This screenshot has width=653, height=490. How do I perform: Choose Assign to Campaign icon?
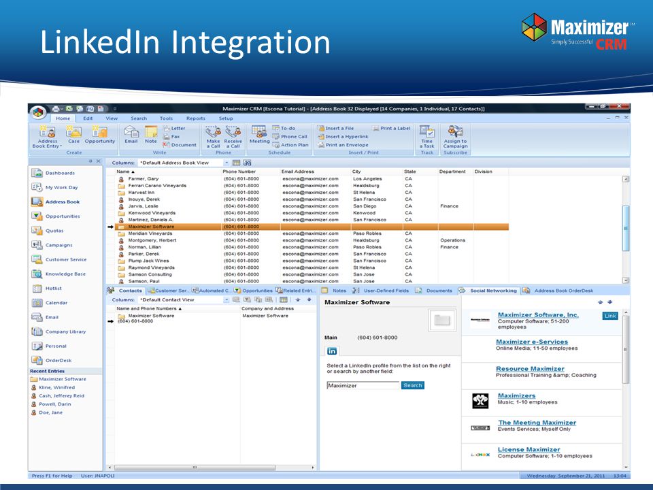[455, 137]
